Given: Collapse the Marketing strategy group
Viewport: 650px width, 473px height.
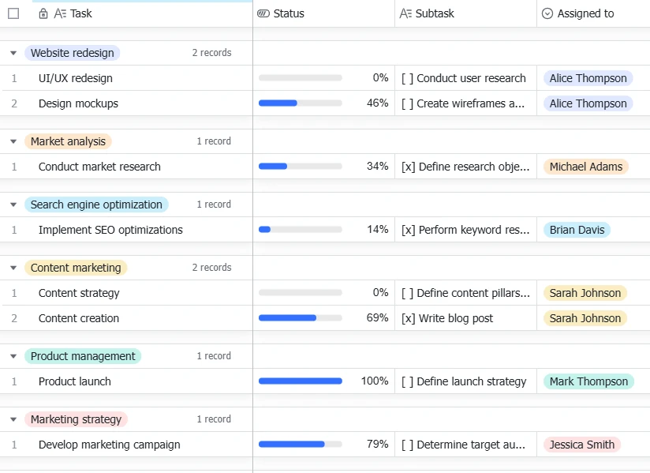Looking at the screenshot, I should (x=13, y=419).
